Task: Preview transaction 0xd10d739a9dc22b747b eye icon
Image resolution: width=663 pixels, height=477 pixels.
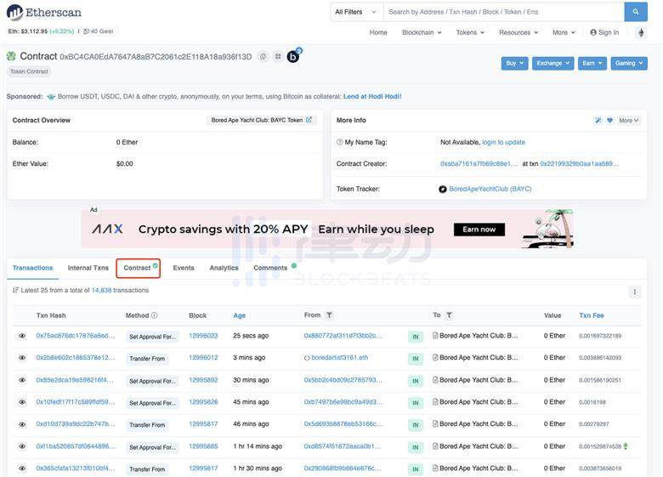Action: click(22, 424)
